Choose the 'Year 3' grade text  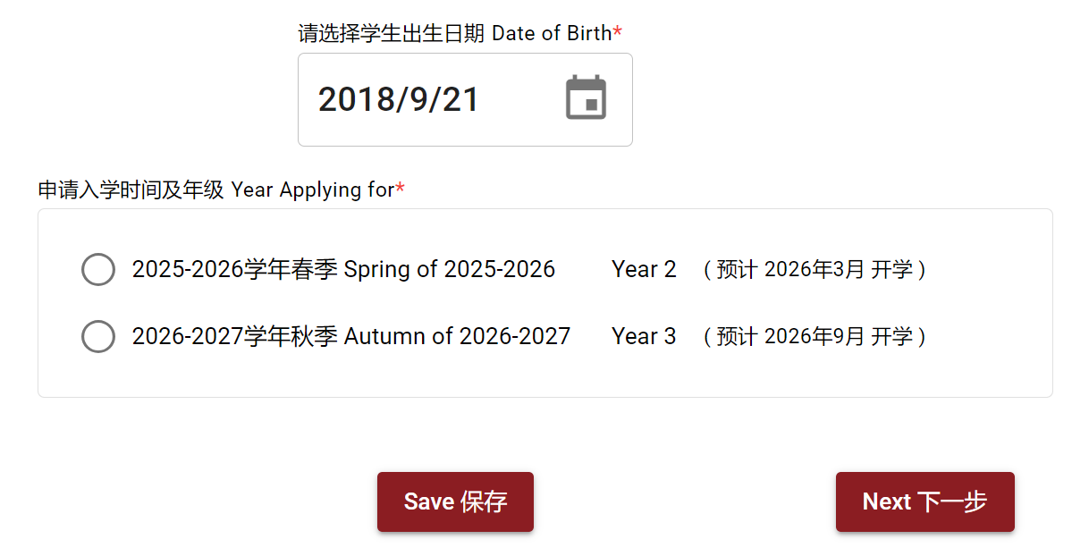pyautogui.click(x=644, y=337)
